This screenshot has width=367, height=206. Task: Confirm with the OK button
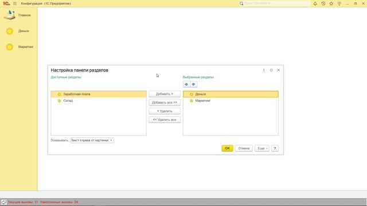point(227,148)
